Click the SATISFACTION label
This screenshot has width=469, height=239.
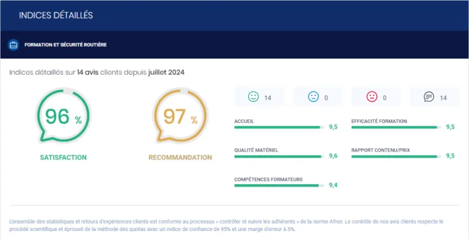[x=63, y=157]
